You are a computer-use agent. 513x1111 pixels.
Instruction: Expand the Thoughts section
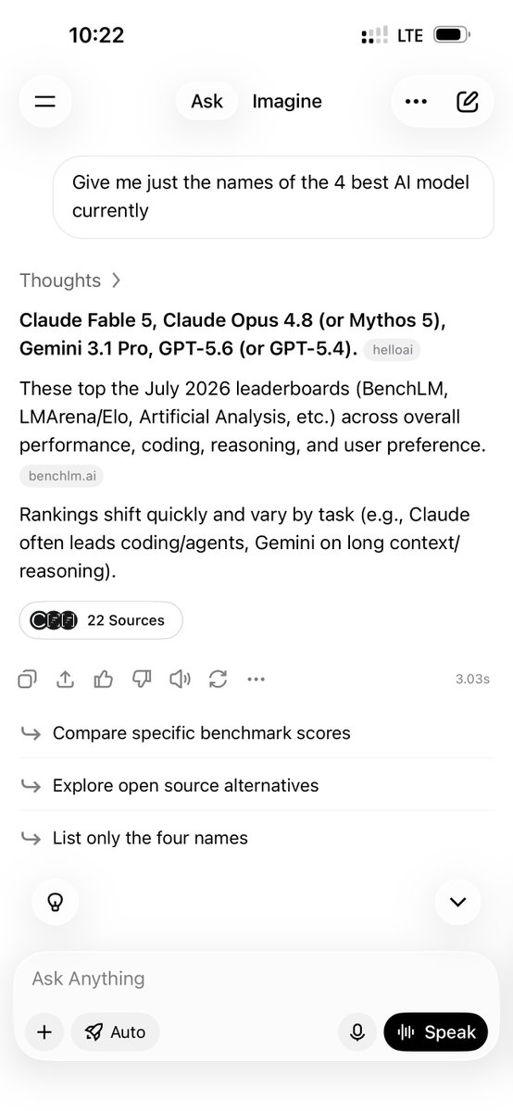point(70,280)
